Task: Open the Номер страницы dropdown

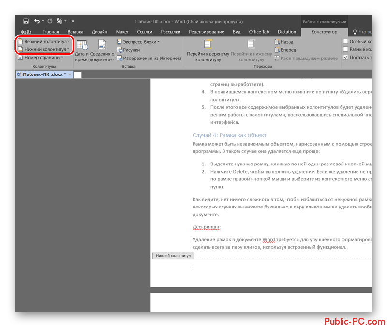Action: coord(41,57)
